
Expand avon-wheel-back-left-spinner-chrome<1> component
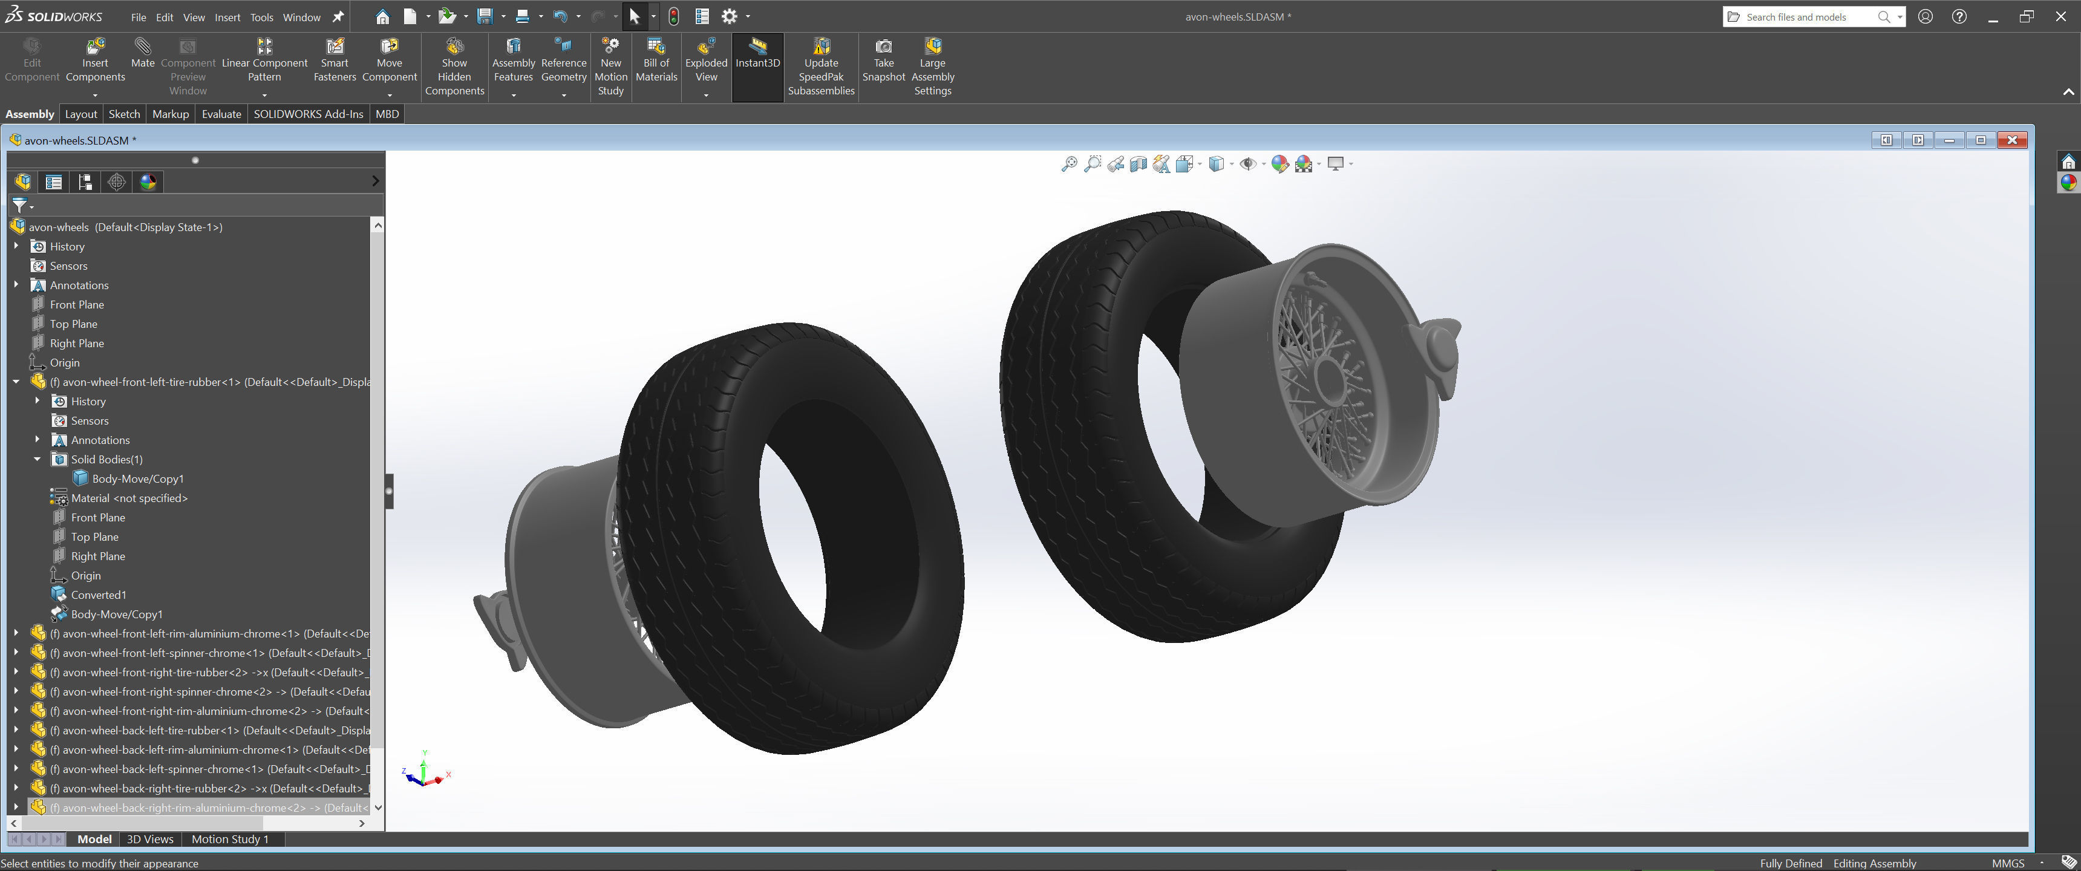click(x=16, y=768)
